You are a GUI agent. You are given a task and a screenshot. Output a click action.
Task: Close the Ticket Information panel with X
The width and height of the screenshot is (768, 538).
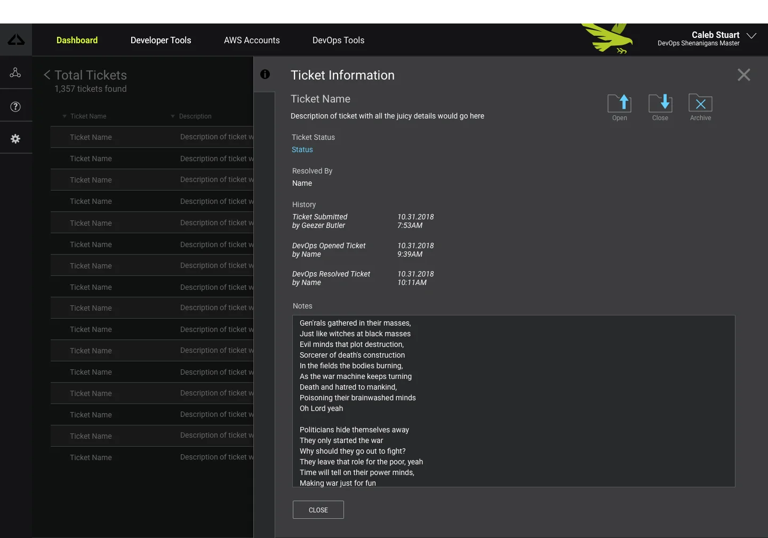(x=744, y=75)
